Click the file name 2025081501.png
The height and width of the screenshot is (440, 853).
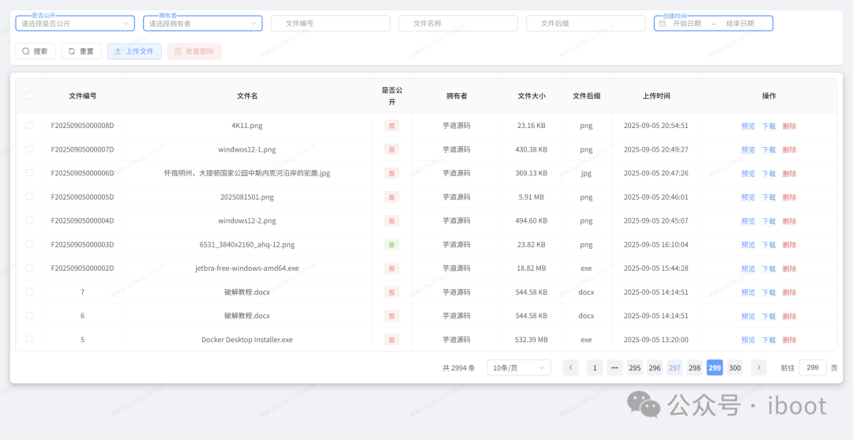click(x=247, y=197)
